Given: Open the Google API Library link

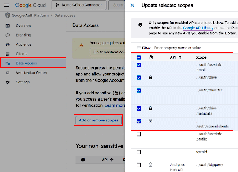Looking at the screenshot, I should coord(198,28).
